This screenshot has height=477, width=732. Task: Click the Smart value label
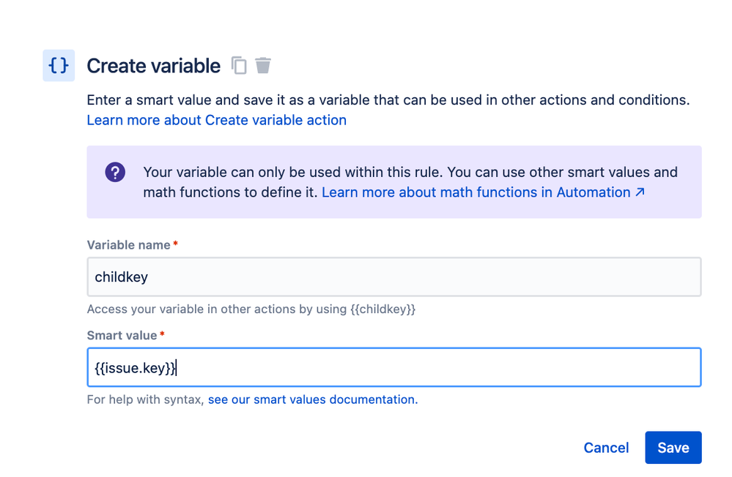pos(122,335)
